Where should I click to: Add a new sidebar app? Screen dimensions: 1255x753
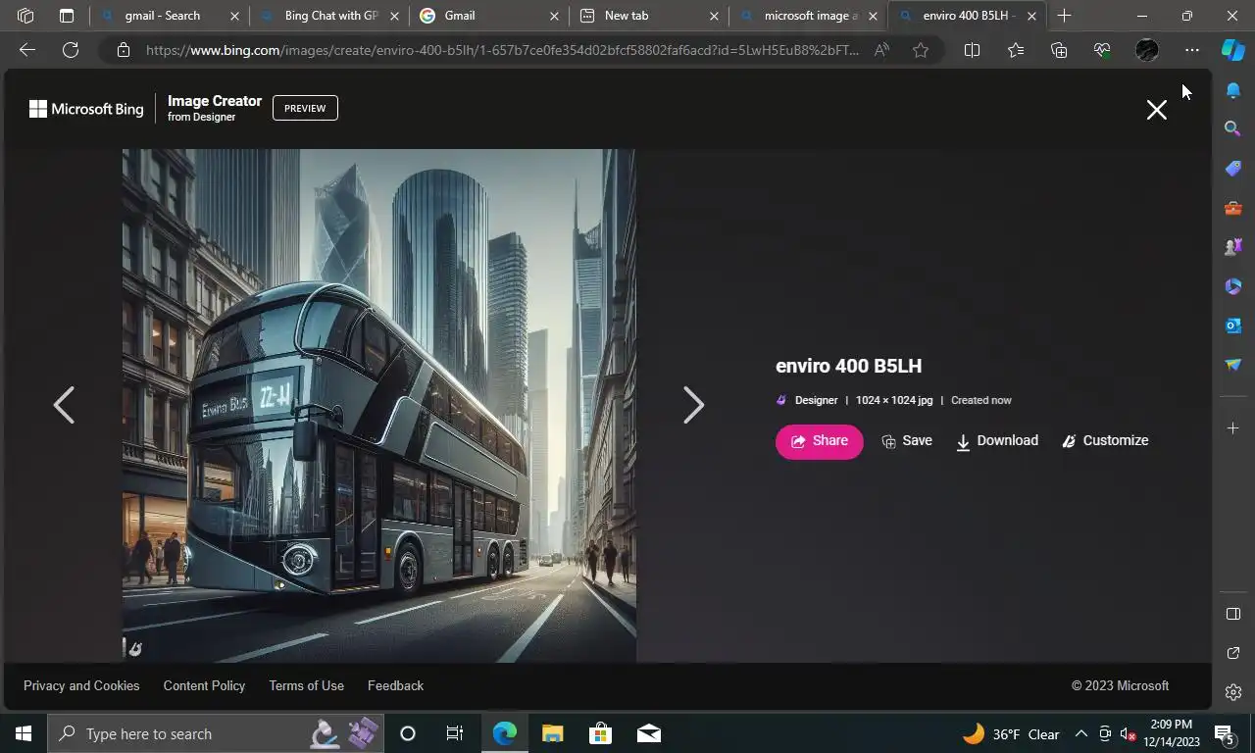click(x=1233, y=427)
